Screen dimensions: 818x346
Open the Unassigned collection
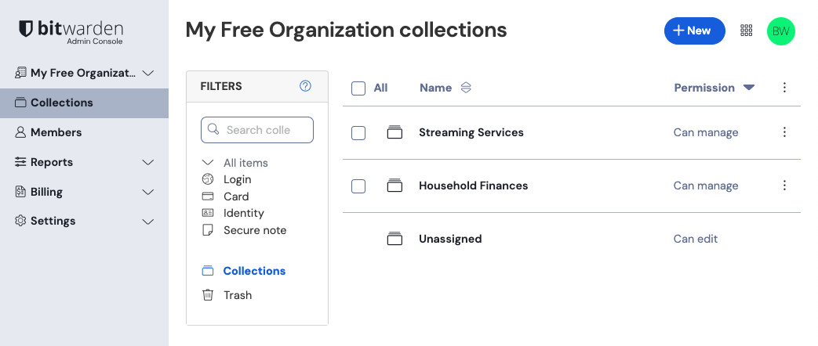click(449, 239)
